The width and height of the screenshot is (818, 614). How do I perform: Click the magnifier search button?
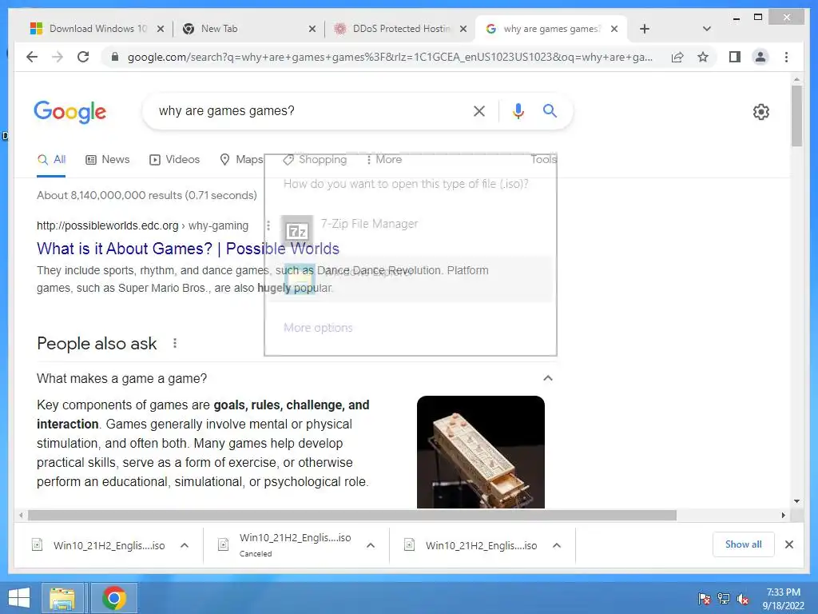(550, 110)
